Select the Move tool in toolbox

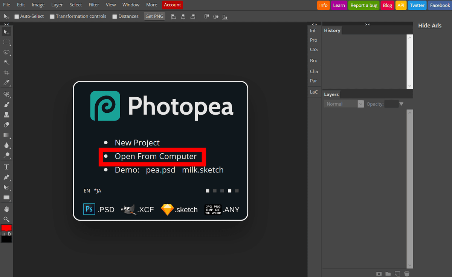tap(6, 32)
